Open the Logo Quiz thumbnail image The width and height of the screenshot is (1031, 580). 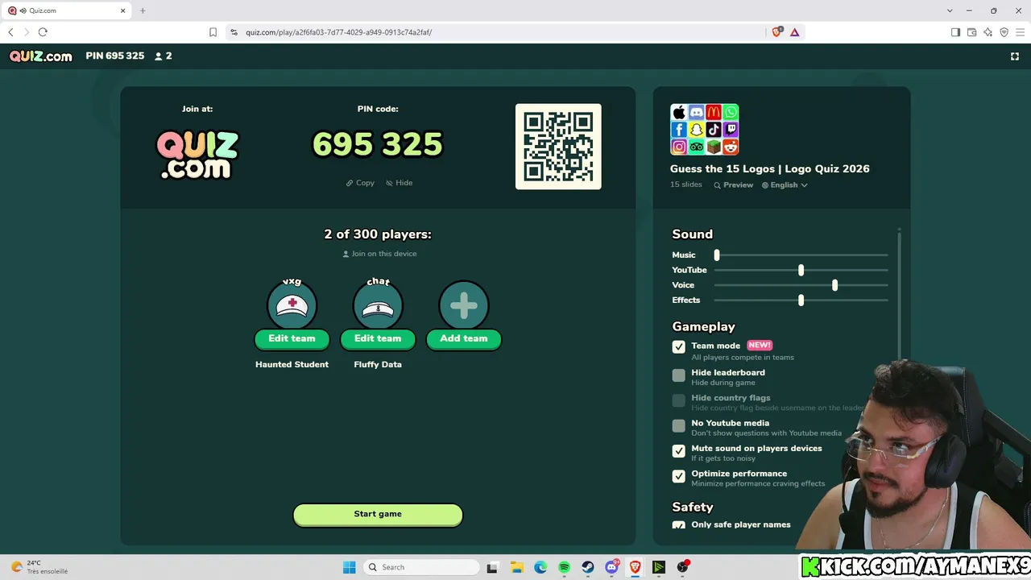[705, 130]
